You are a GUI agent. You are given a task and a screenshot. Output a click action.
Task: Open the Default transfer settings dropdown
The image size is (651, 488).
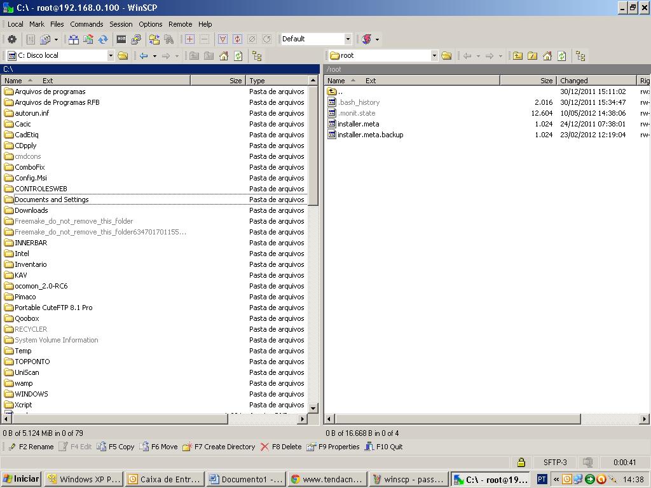348,39
